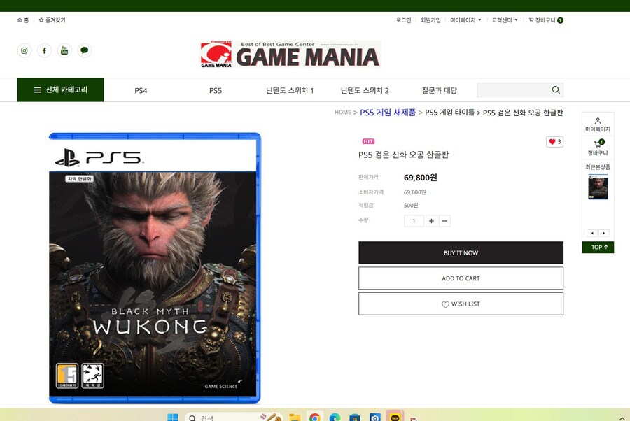Click the search magnifier icon
This screenshot has height=421, width=630.
(x=556, y=90)
